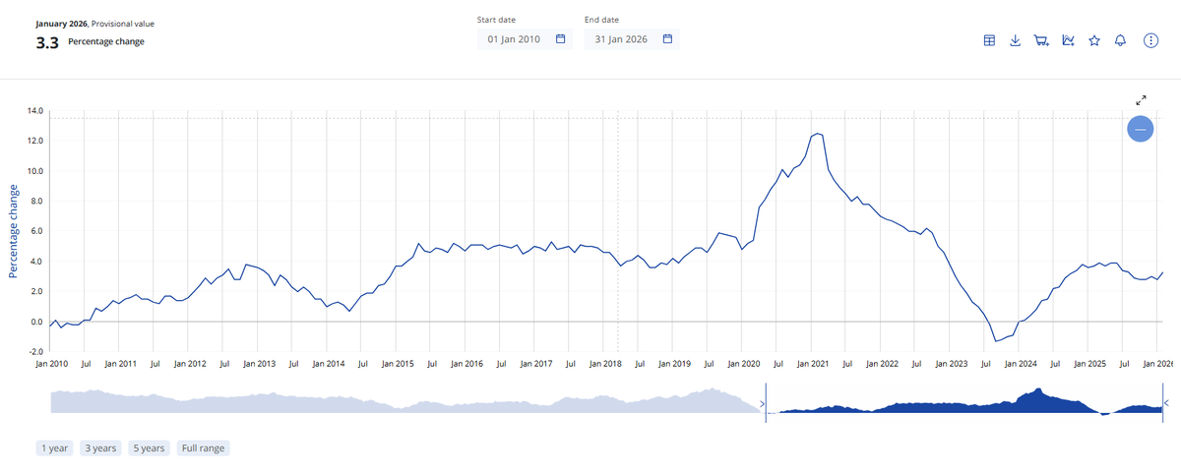Open the three-dot more options menu
The height and width of the screenshot is (474, 1181).
(1150, 40)
